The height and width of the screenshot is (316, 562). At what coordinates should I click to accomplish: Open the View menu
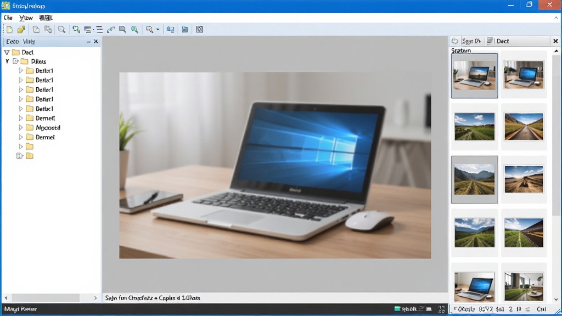tap(26, 18)
